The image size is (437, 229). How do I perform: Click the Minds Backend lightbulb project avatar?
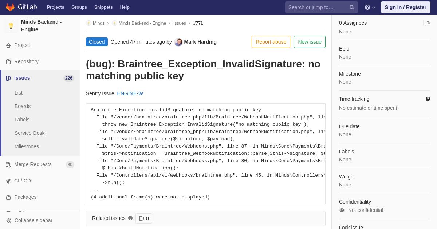tap(11, 26)
